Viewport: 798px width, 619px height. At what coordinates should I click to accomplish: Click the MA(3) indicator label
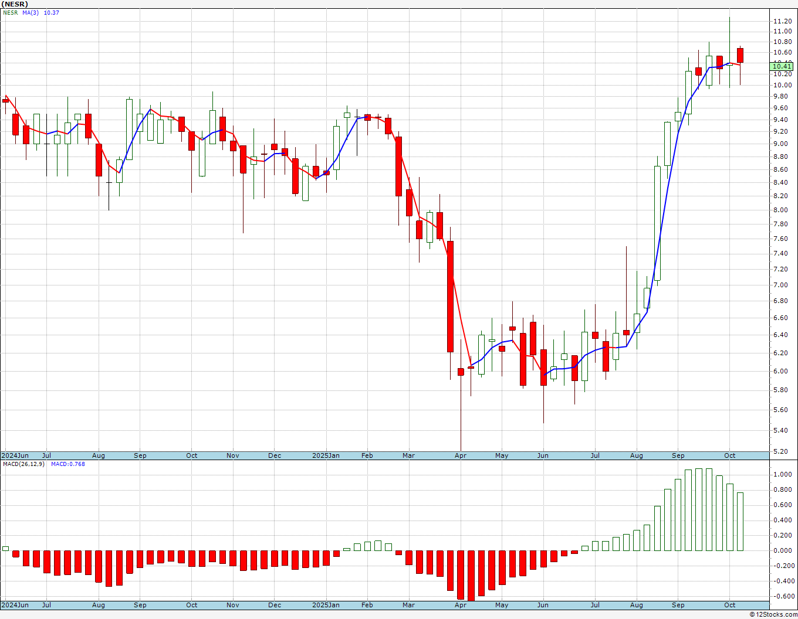[x=31, y=12]
